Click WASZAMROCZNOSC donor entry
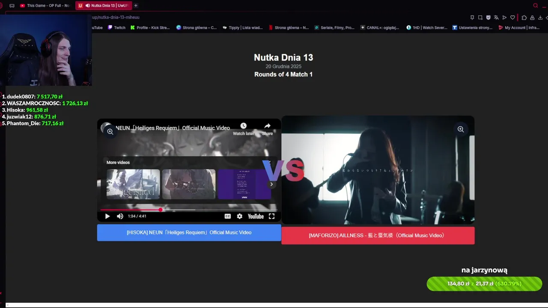Viewport: 548px width, 308px height. click(45, 104)
